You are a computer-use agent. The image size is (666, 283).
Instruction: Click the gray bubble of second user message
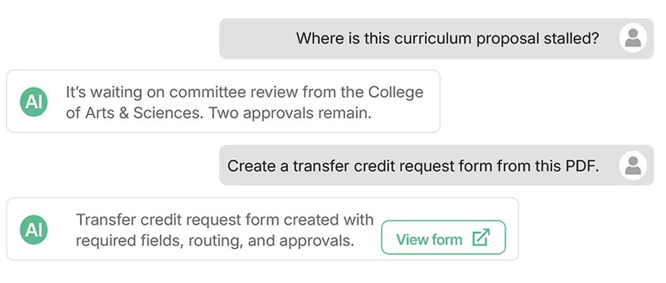[436, 165]
